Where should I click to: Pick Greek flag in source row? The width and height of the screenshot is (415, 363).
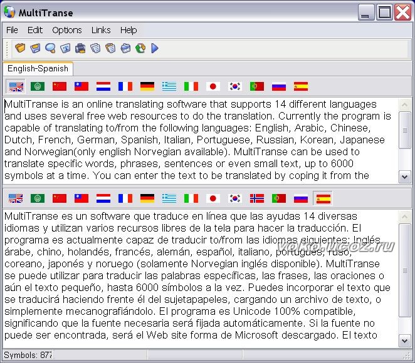point(169,86)
